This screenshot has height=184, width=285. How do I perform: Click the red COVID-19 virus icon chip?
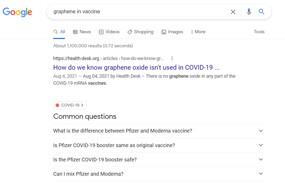click(x=57, y=105)
